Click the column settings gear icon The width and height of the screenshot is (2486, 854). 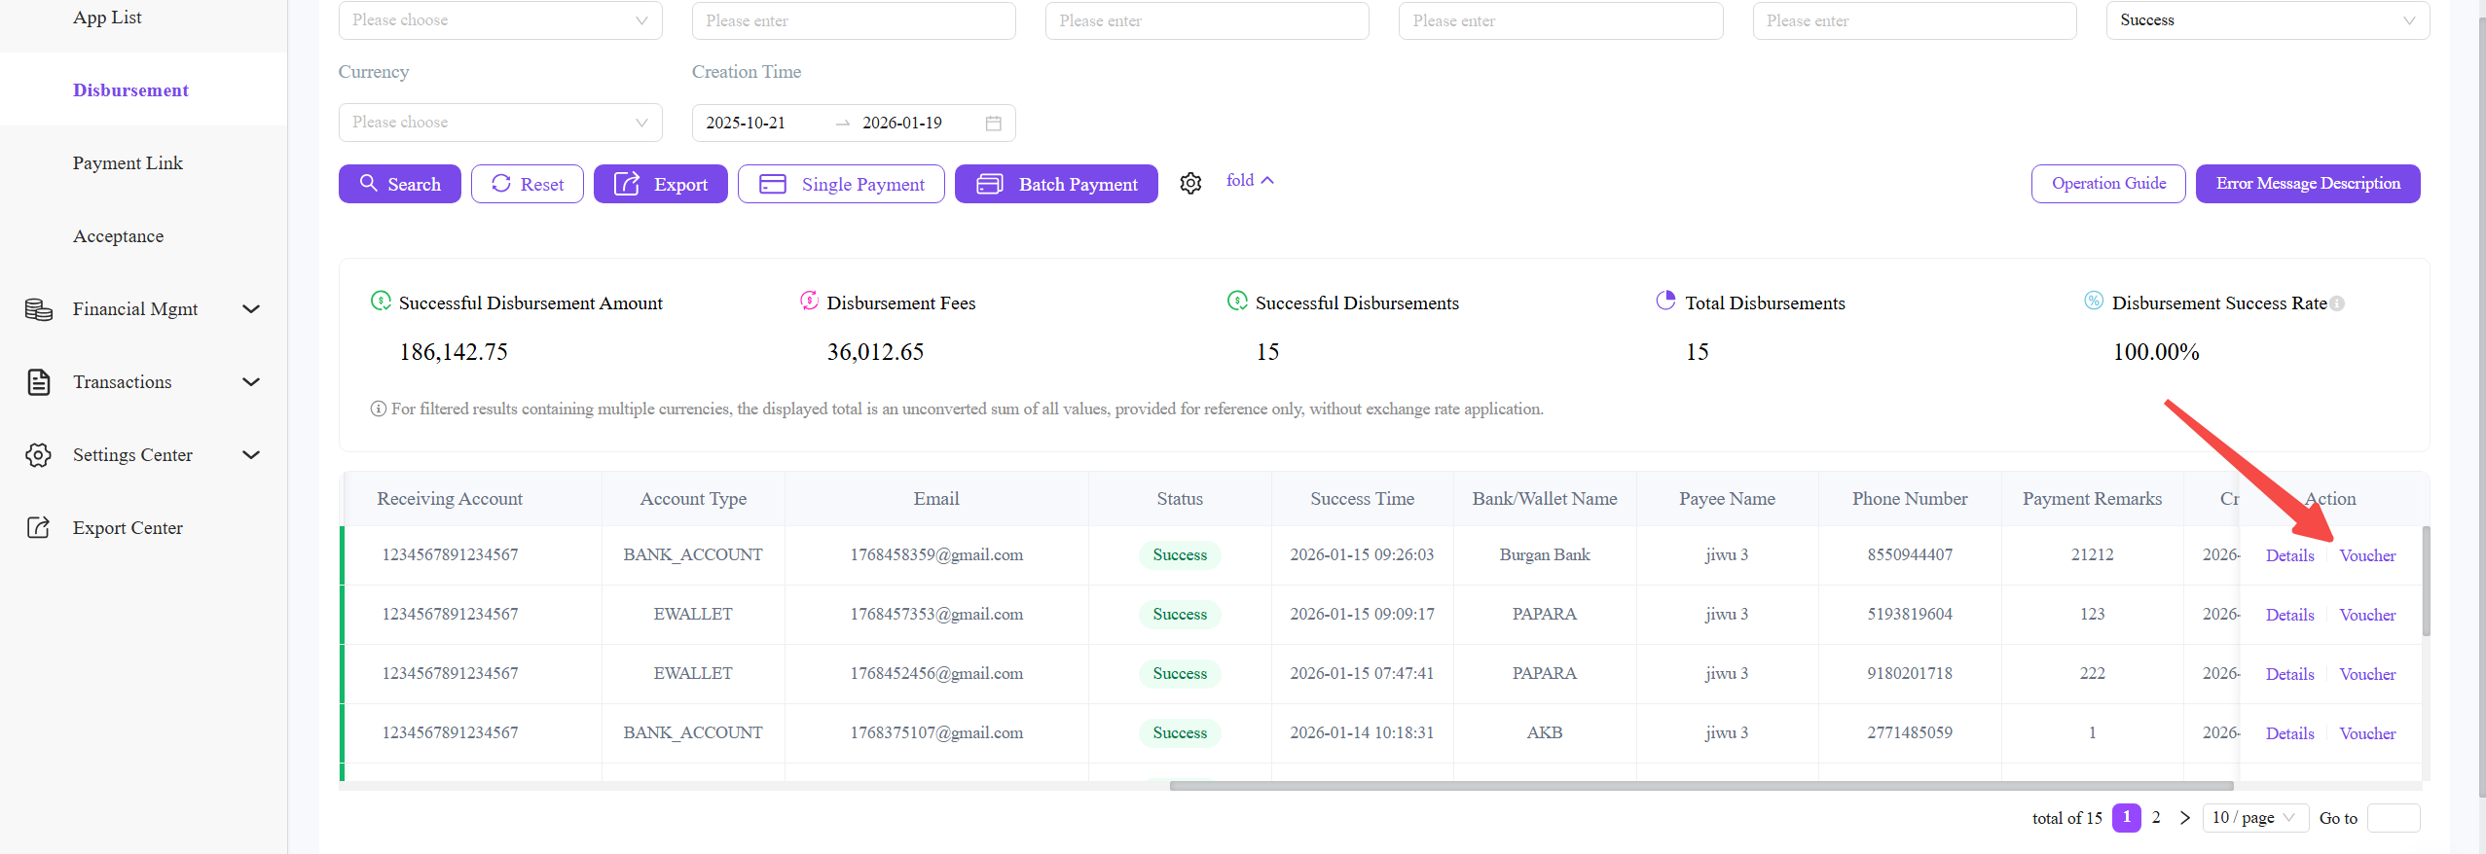click(x=1190, y=183)
